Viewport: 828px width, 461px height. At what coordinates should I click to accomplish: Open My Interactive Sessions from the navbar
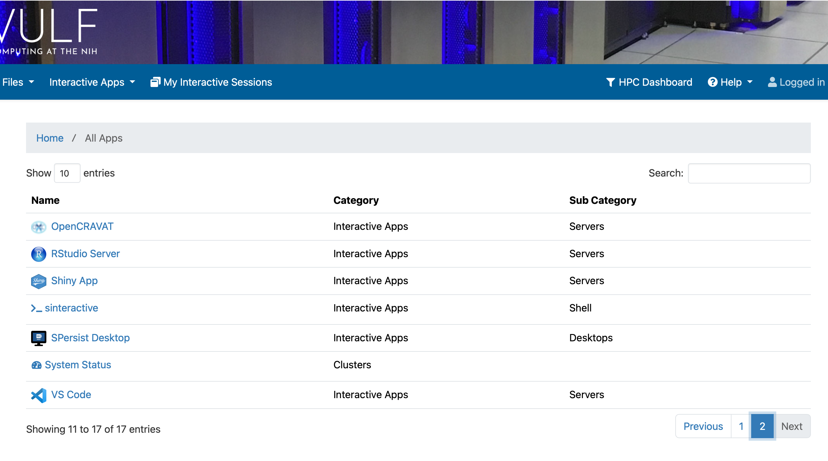211,82
